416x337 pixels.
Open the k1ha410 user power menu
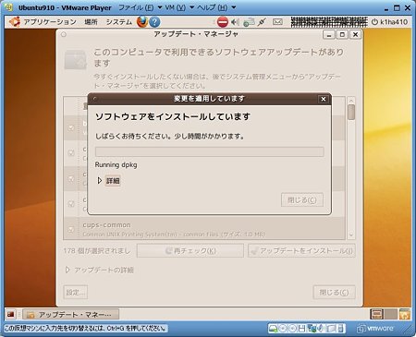pyautogui.click(x=389, y=22)
